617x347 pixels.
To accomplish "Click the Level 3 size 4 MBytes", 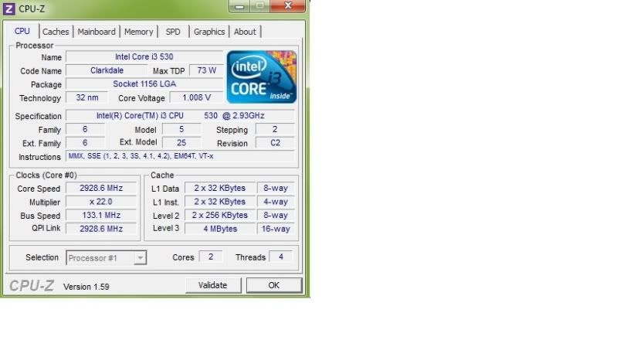I will 219,229.
